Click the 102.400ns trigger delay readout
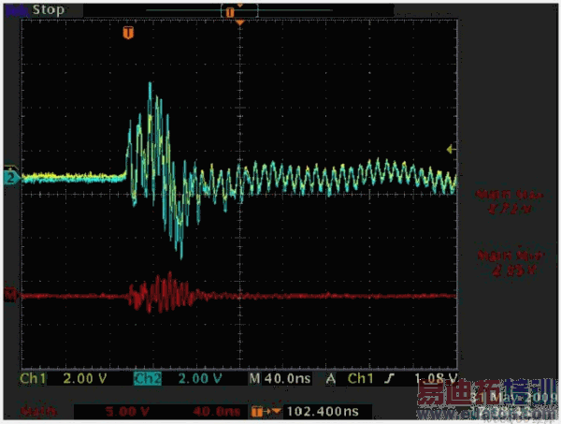 point(323,412)
